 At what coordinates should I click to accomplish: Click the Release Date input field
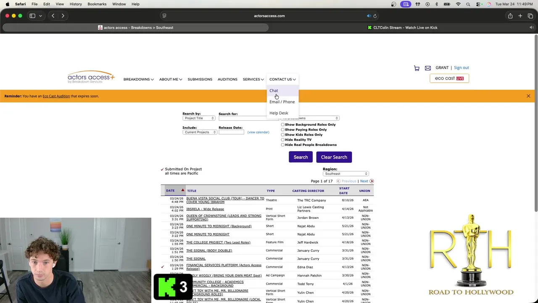tap(231, 132)
